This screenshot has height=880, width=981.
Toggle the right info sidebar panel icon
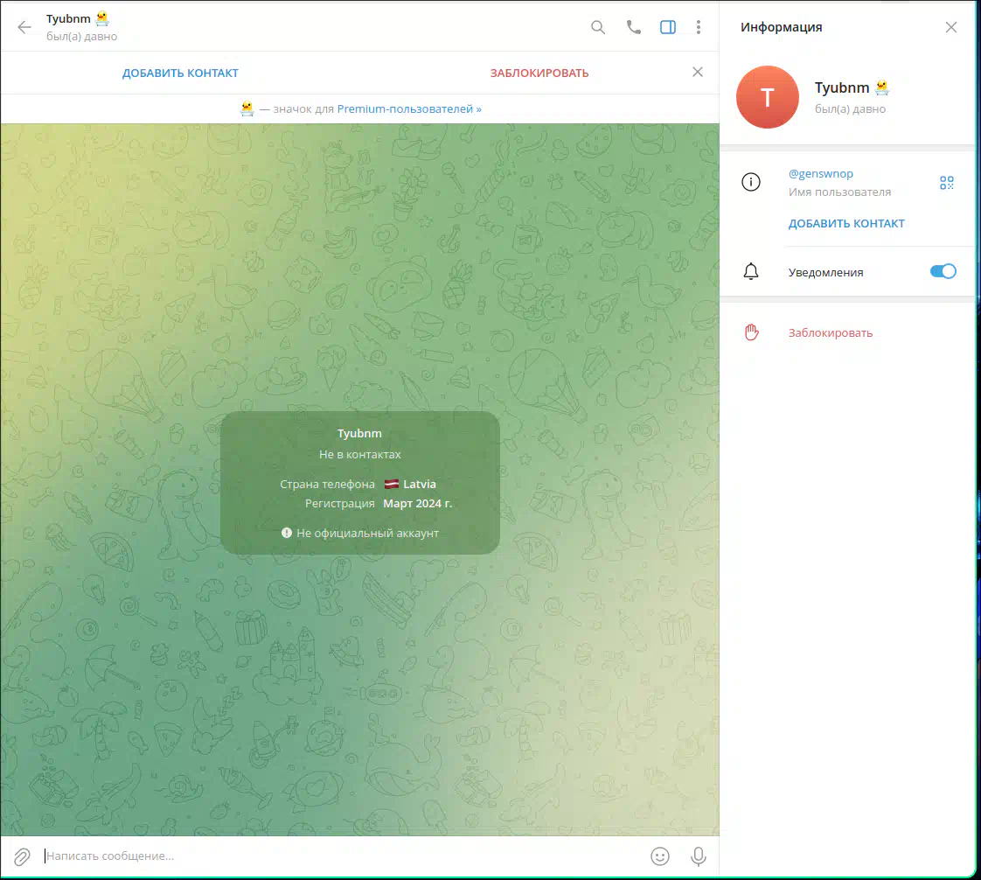click(668, 27)
